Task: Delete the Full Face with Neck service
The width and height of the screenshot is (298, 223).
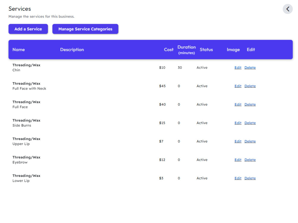Action: pos(250,86)
